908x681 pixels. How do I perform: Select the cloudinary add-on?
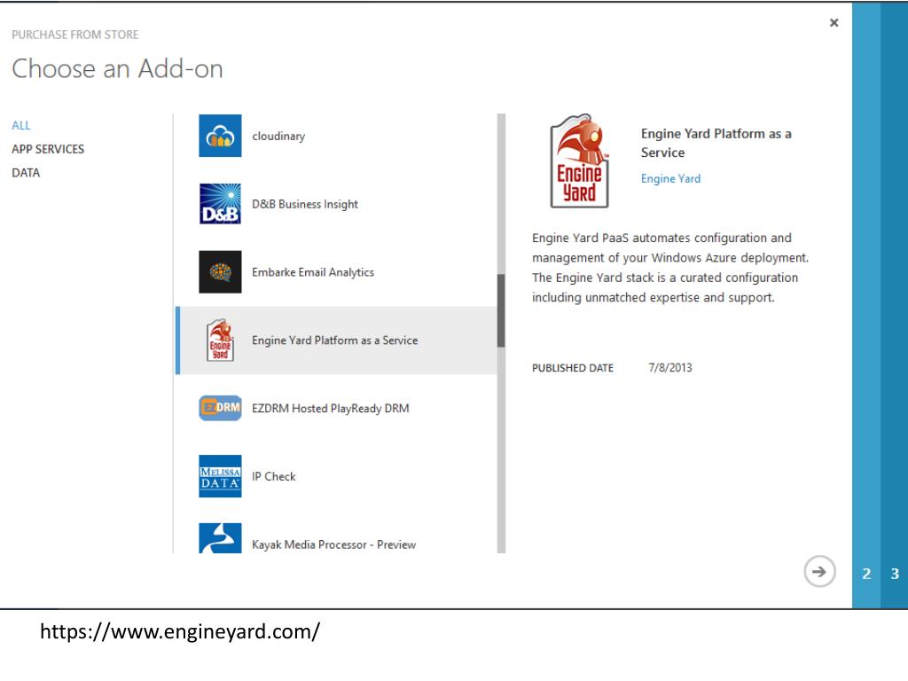336,136
